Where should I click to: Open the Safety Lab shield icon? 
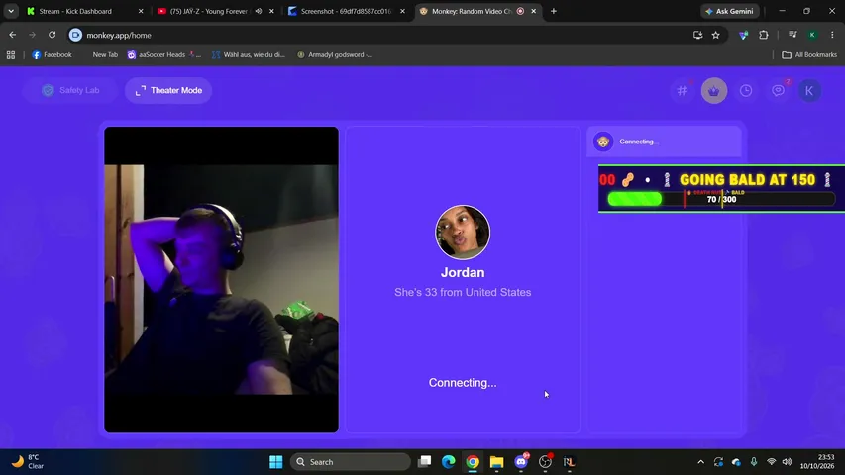point(48,90)
